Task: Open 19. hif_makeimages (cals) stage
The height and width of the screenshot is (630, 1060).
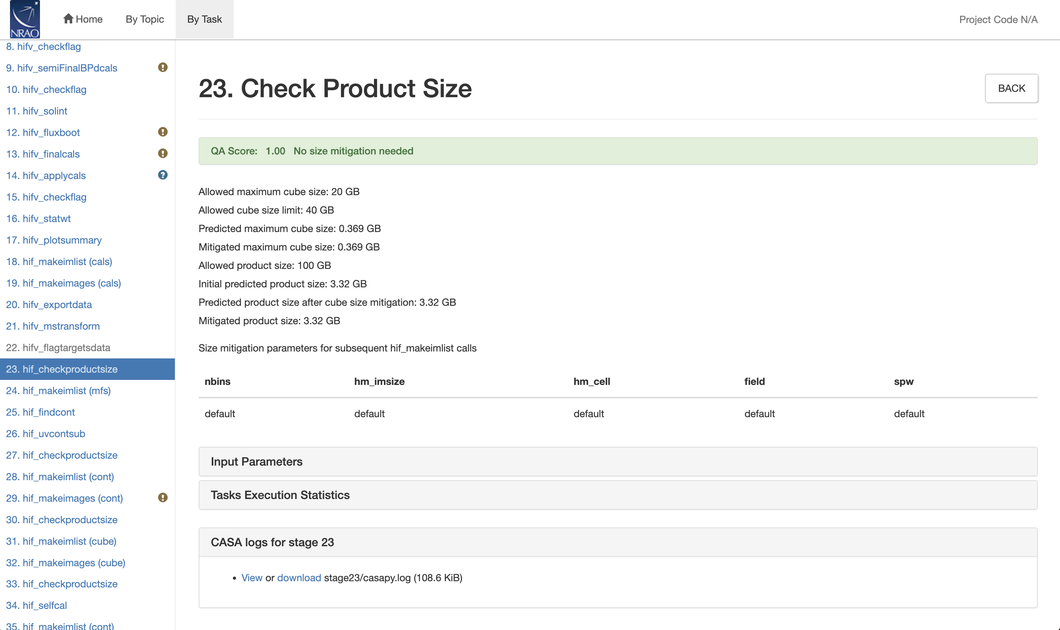Action: coord(64,283)
